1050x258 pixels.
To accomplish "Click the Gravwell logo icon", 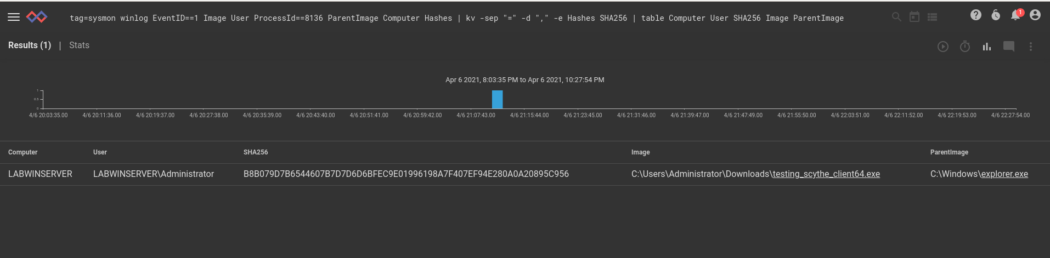I will click(37, 17).
